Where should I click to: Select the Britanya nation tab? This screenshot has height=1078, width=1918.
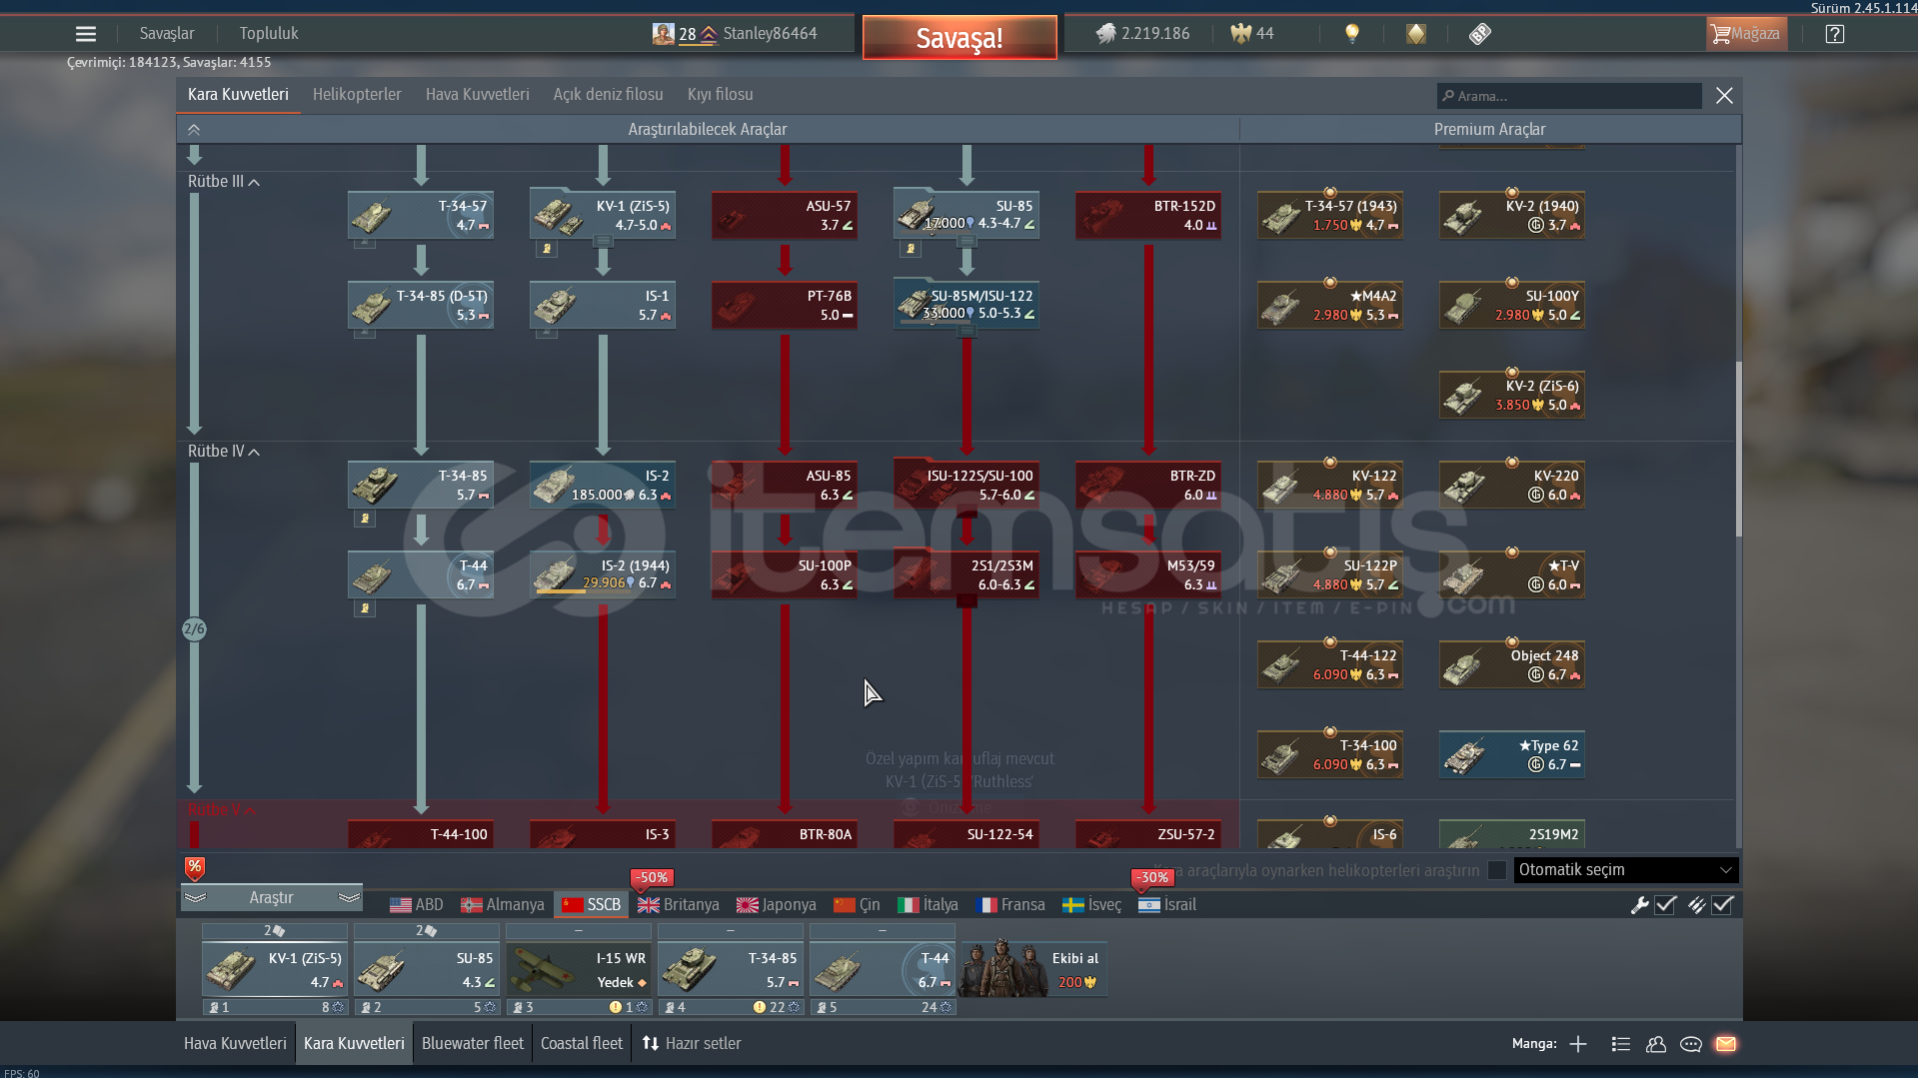pyautogui.click(x=679, y=905)
